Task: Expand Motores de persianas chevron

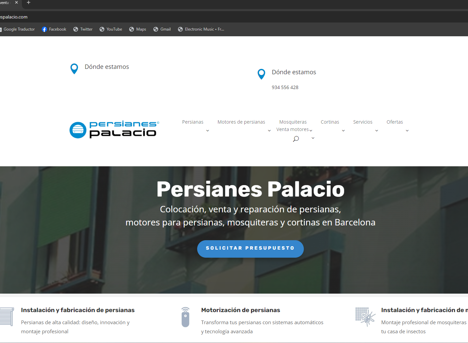Action: [269, 131]
